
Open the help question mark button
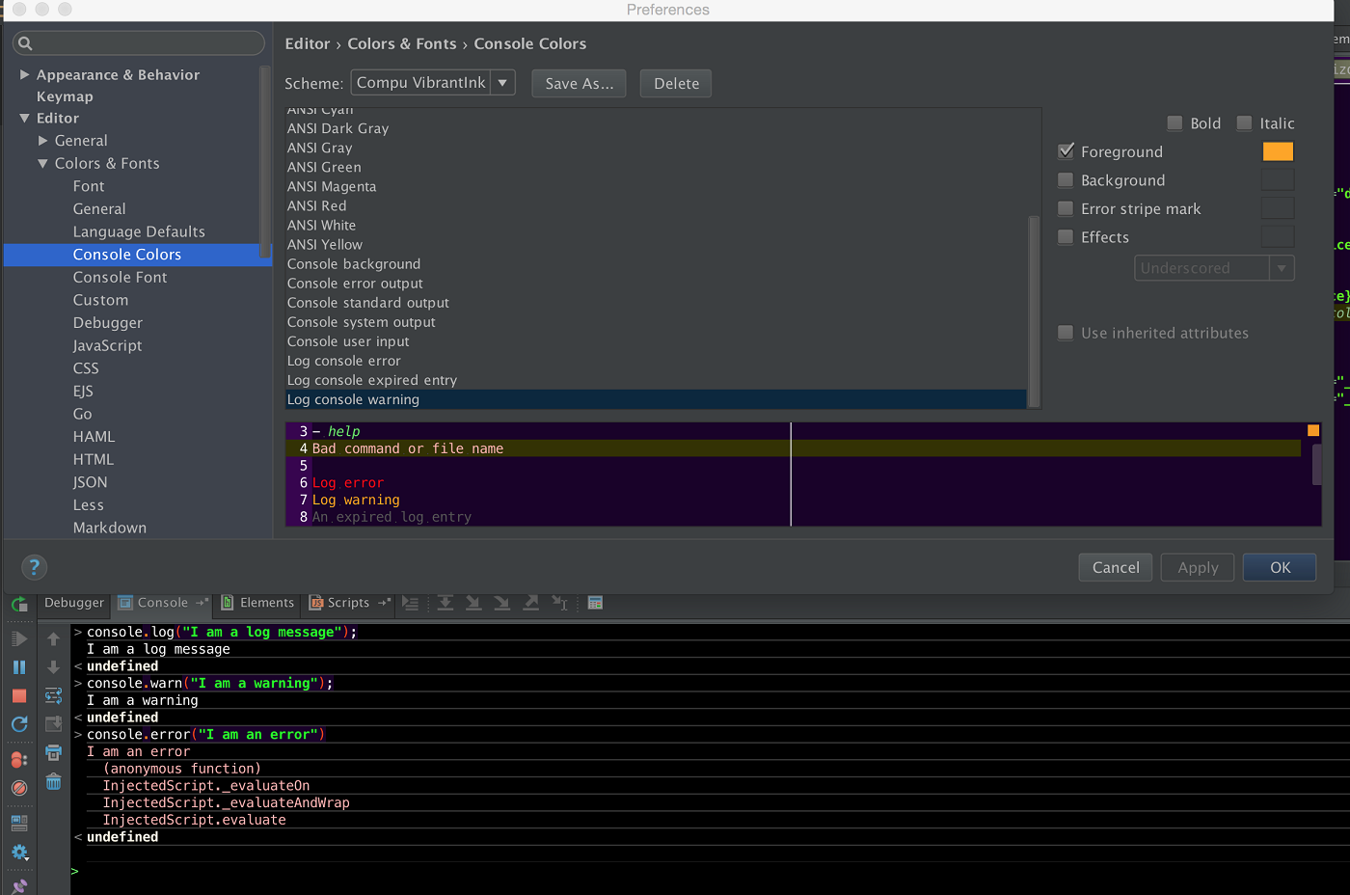(x=34, y=567)
